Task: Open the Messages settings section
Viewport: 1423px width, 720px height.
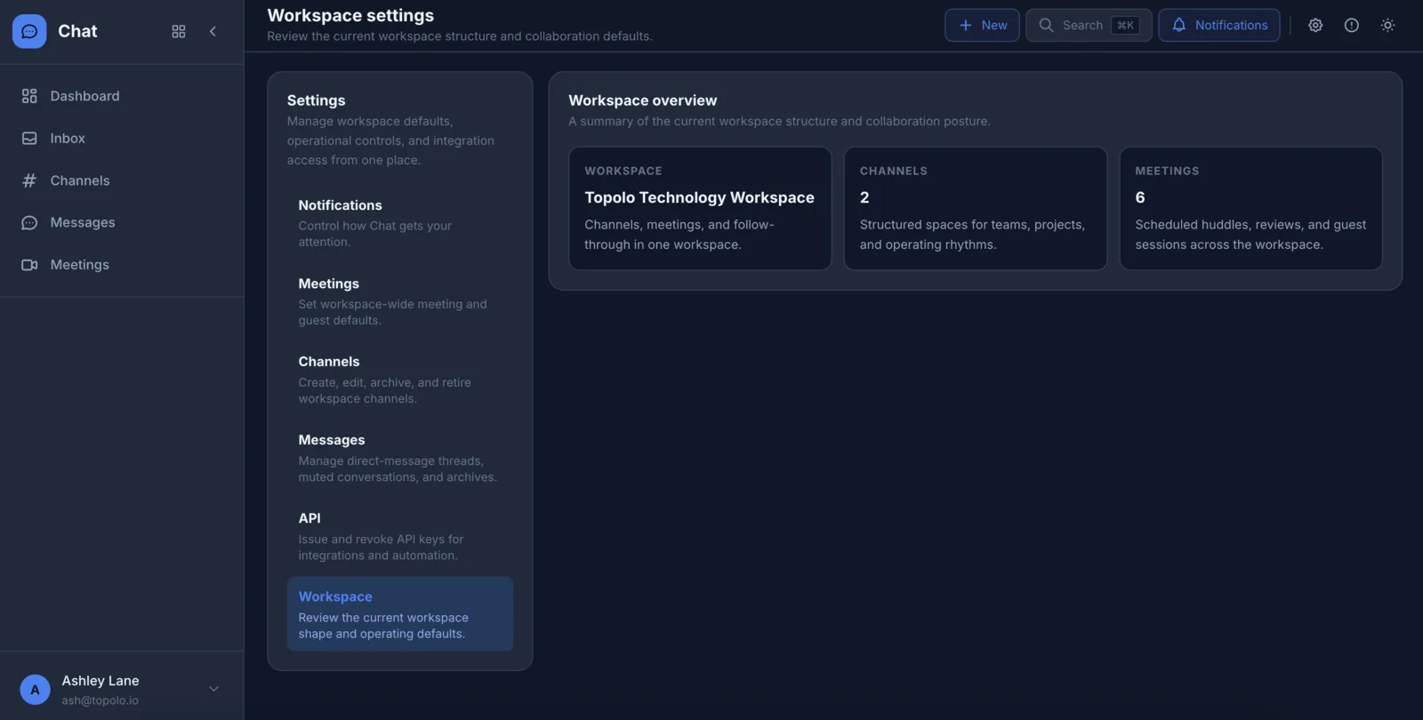Action: (399, 457)
